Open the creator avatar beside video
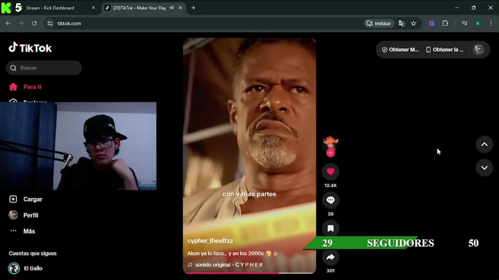Viewport: 499px width, 280px height. (330, 143)
